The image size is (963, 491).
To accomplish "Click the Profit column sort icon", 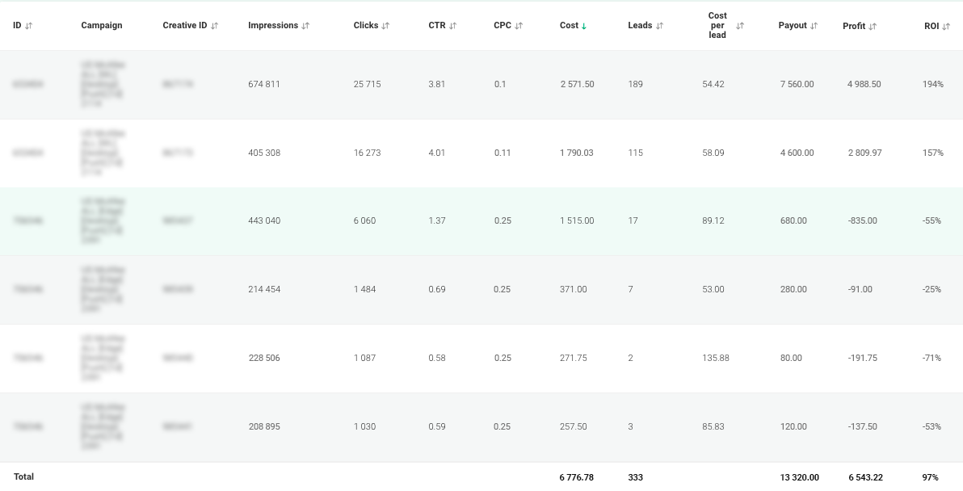I will (873, 26).
